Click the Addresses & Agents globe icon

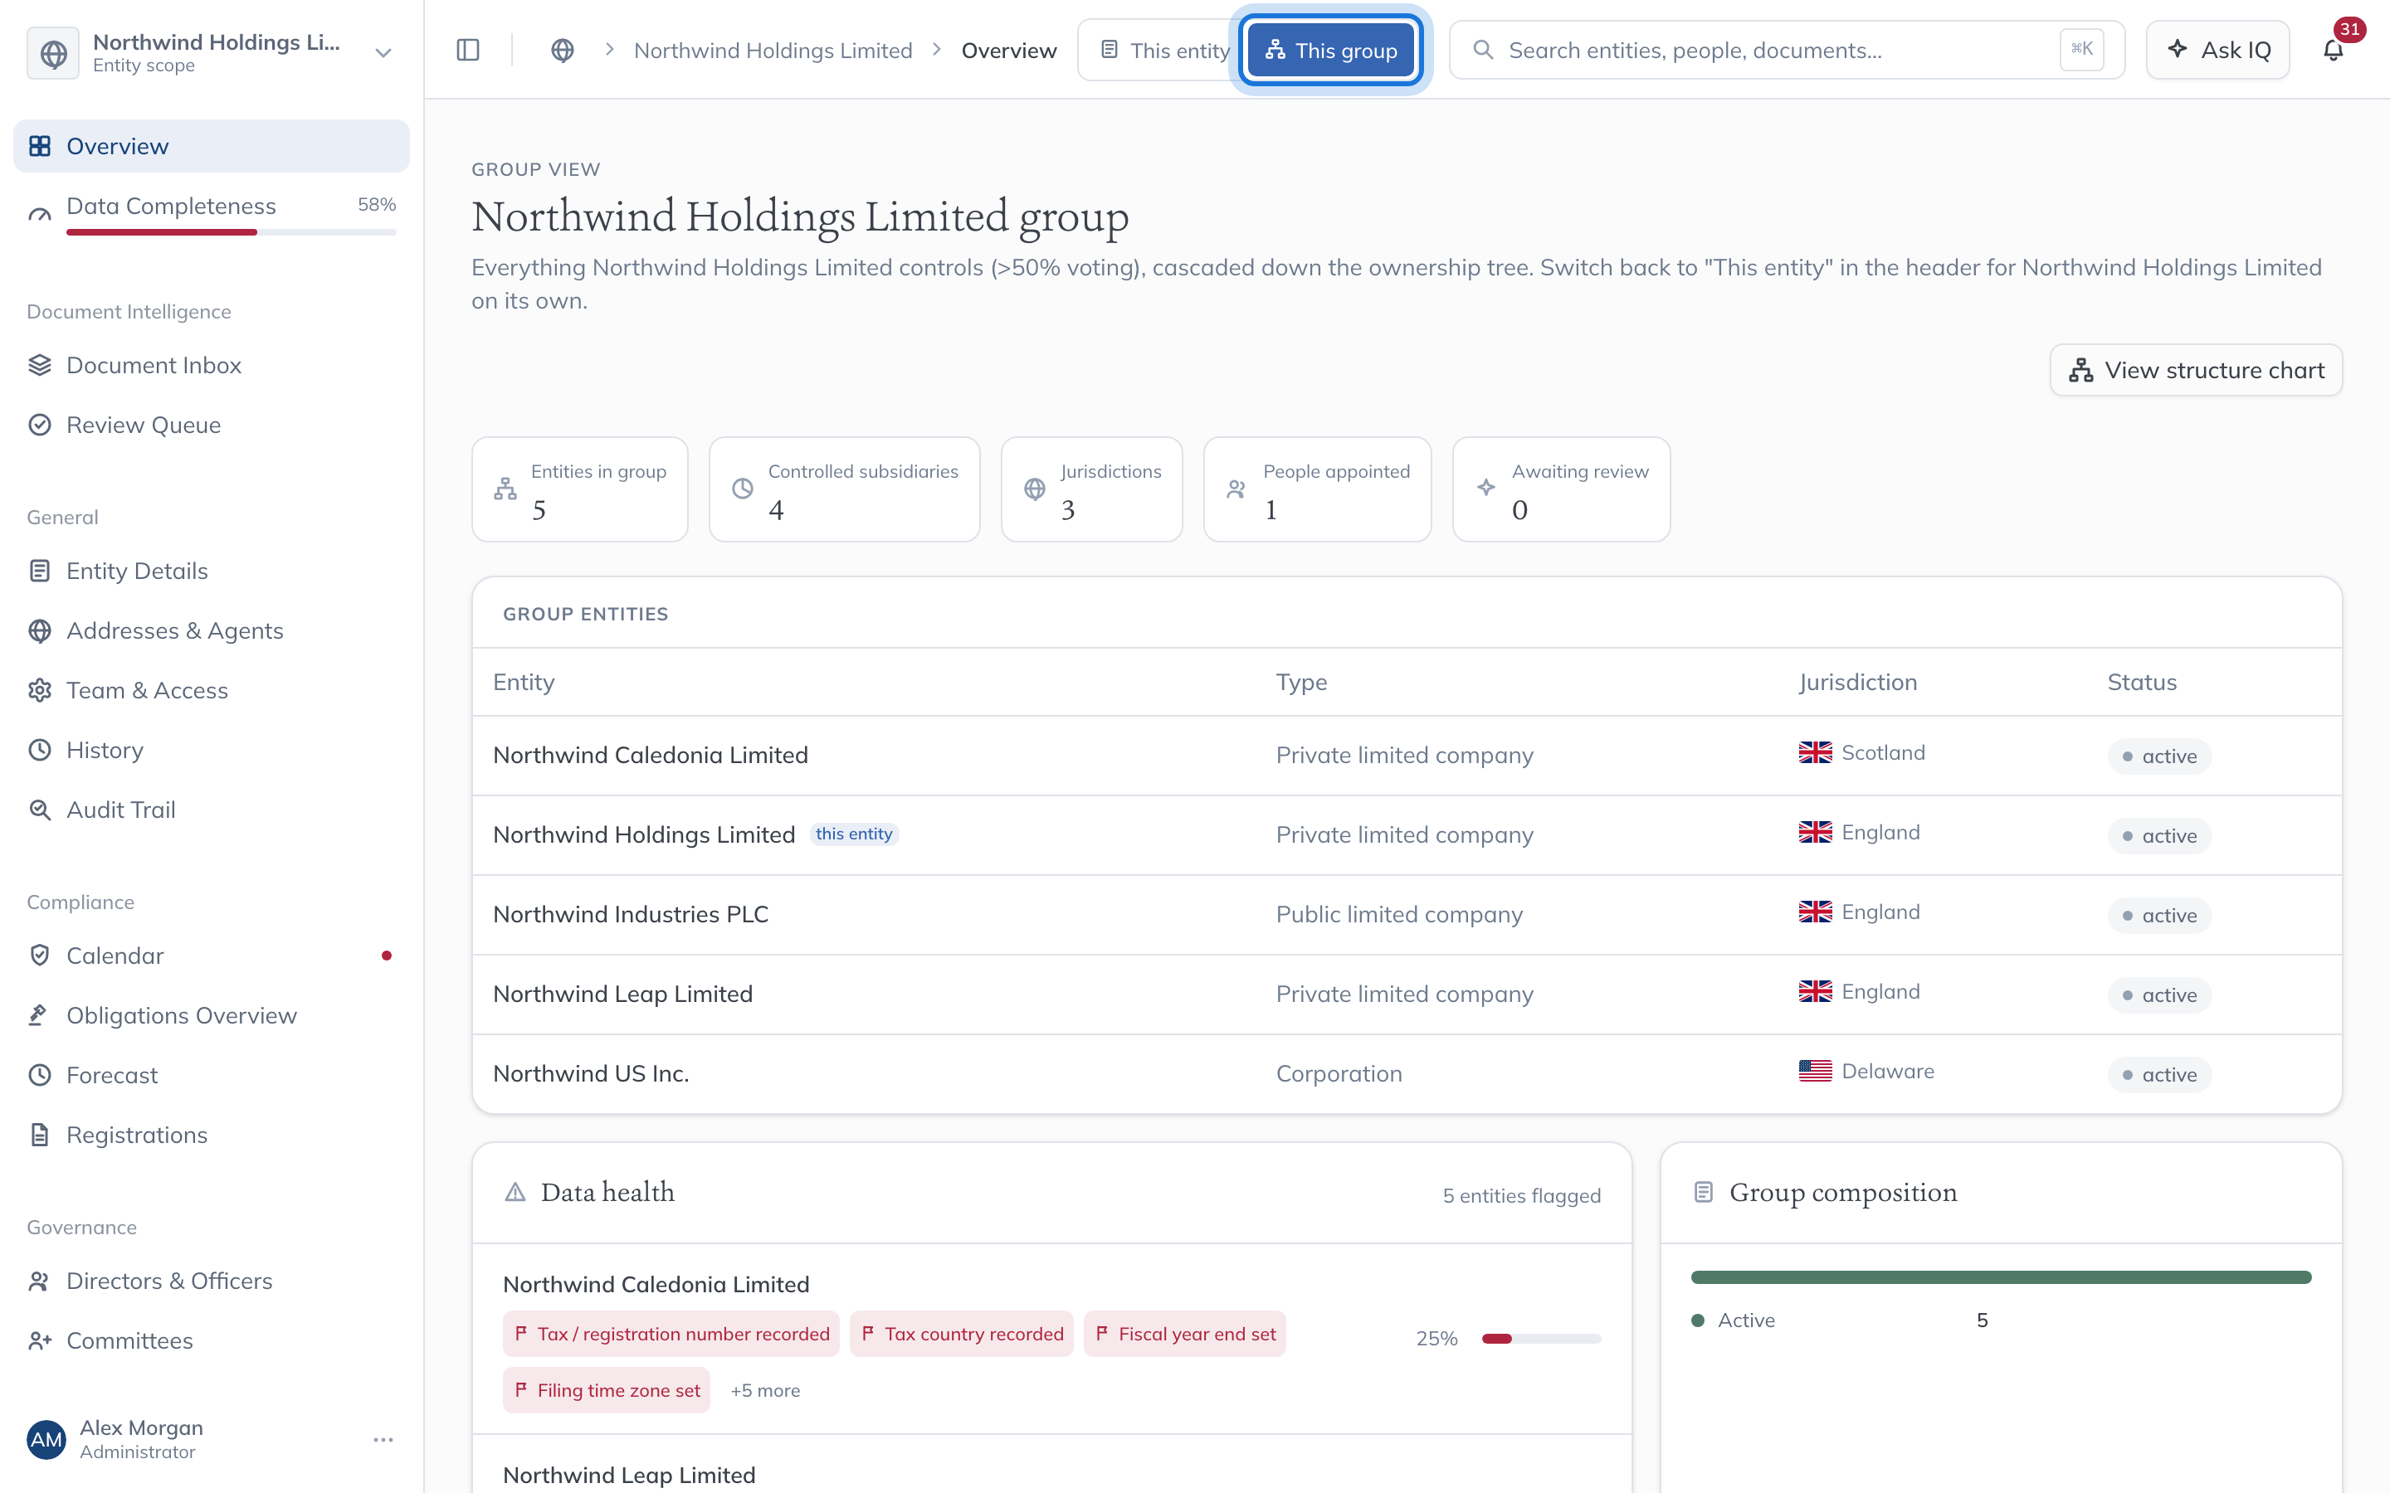click(x=40, y=631)
